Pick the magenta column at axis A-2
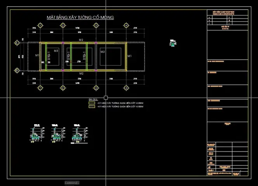 pyautogui.click(x=63, y=43)
